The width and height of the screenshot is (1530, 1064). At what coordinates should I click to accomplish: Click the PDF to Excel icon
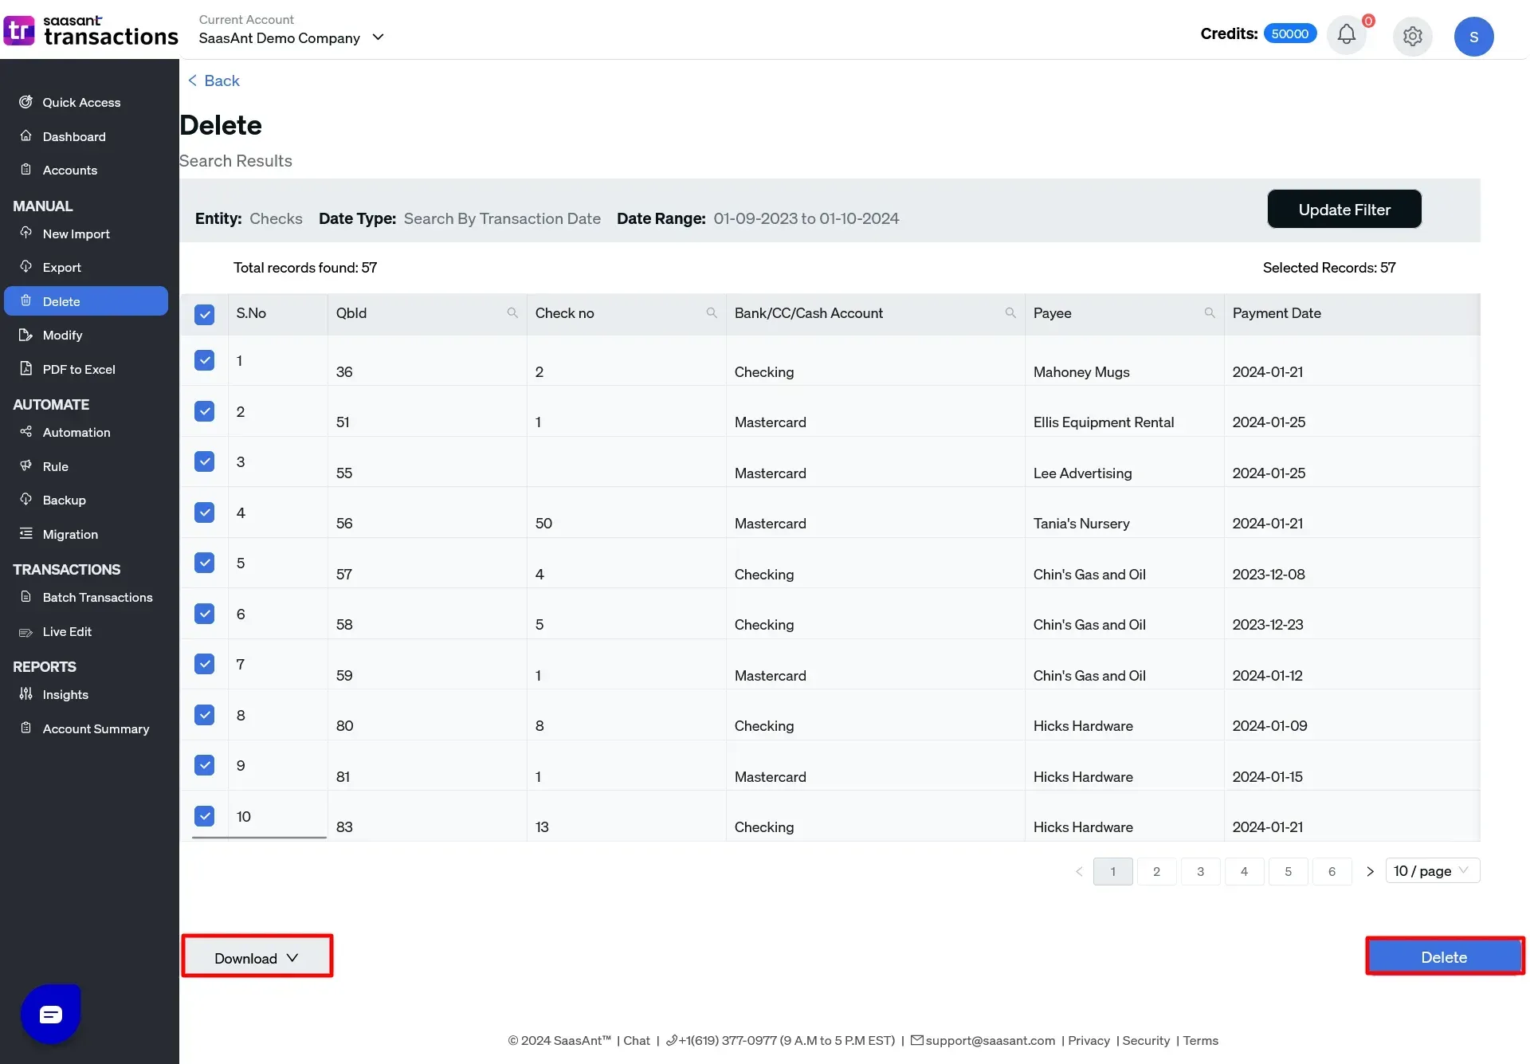pos(25,368)
